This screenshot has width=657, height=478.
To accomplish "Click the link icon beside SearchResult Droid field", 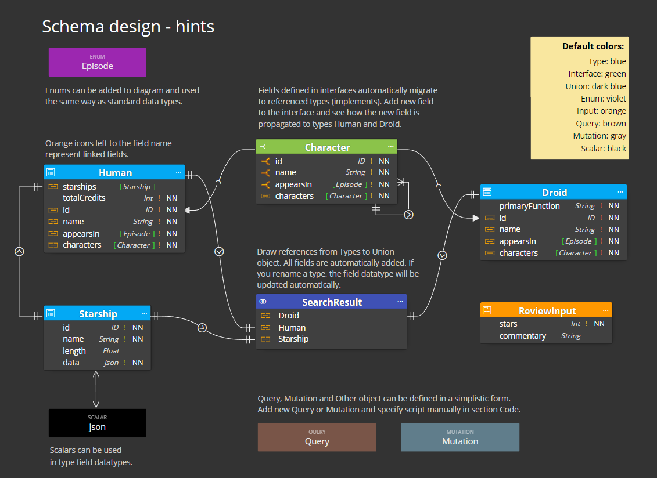I will [x=265, y=316].
